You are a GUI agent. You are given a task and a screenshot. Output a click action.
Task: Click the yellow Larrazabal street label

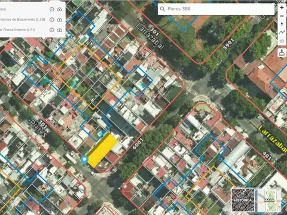pos(273,139)
